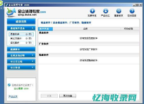Viewport: 144px width, 104px height.
Task: Click the 恶意软件 group heading
Action: coord(44,33)
